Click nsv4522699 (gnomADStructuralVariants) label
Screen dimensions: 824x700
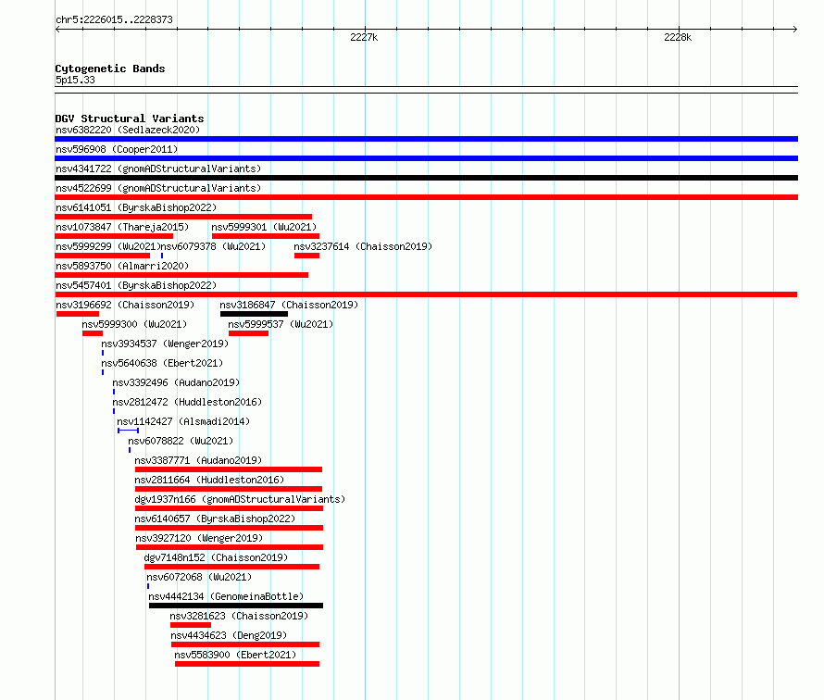(158, 188)
